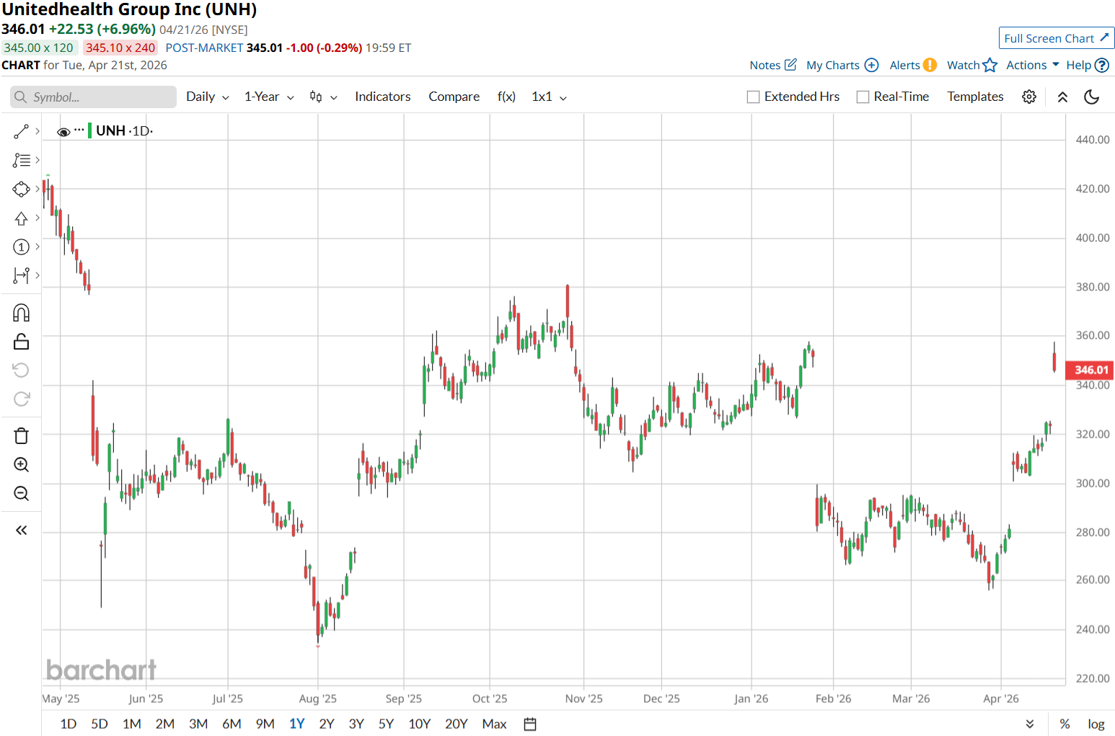The image size is (1115, 736).
Task: Open the numbered annotation tool
Action: click(x=21, y=247)
